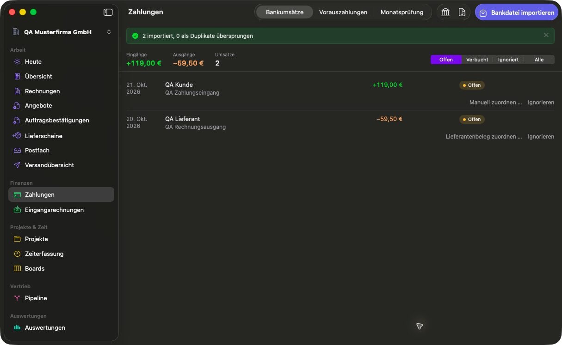Toggle the sidebar panel icon

(x=108, y=12)
